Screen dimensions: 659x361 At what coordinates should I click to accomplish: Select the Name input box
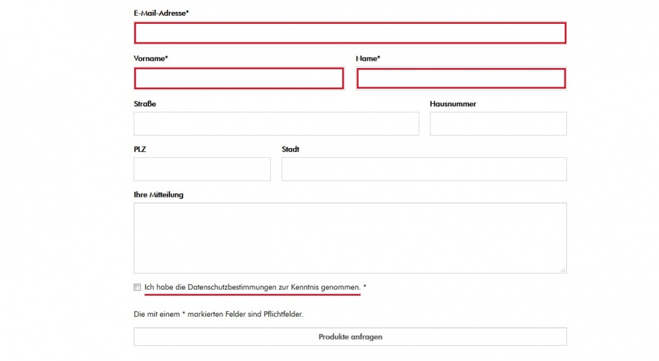click(x=461, y=79)
